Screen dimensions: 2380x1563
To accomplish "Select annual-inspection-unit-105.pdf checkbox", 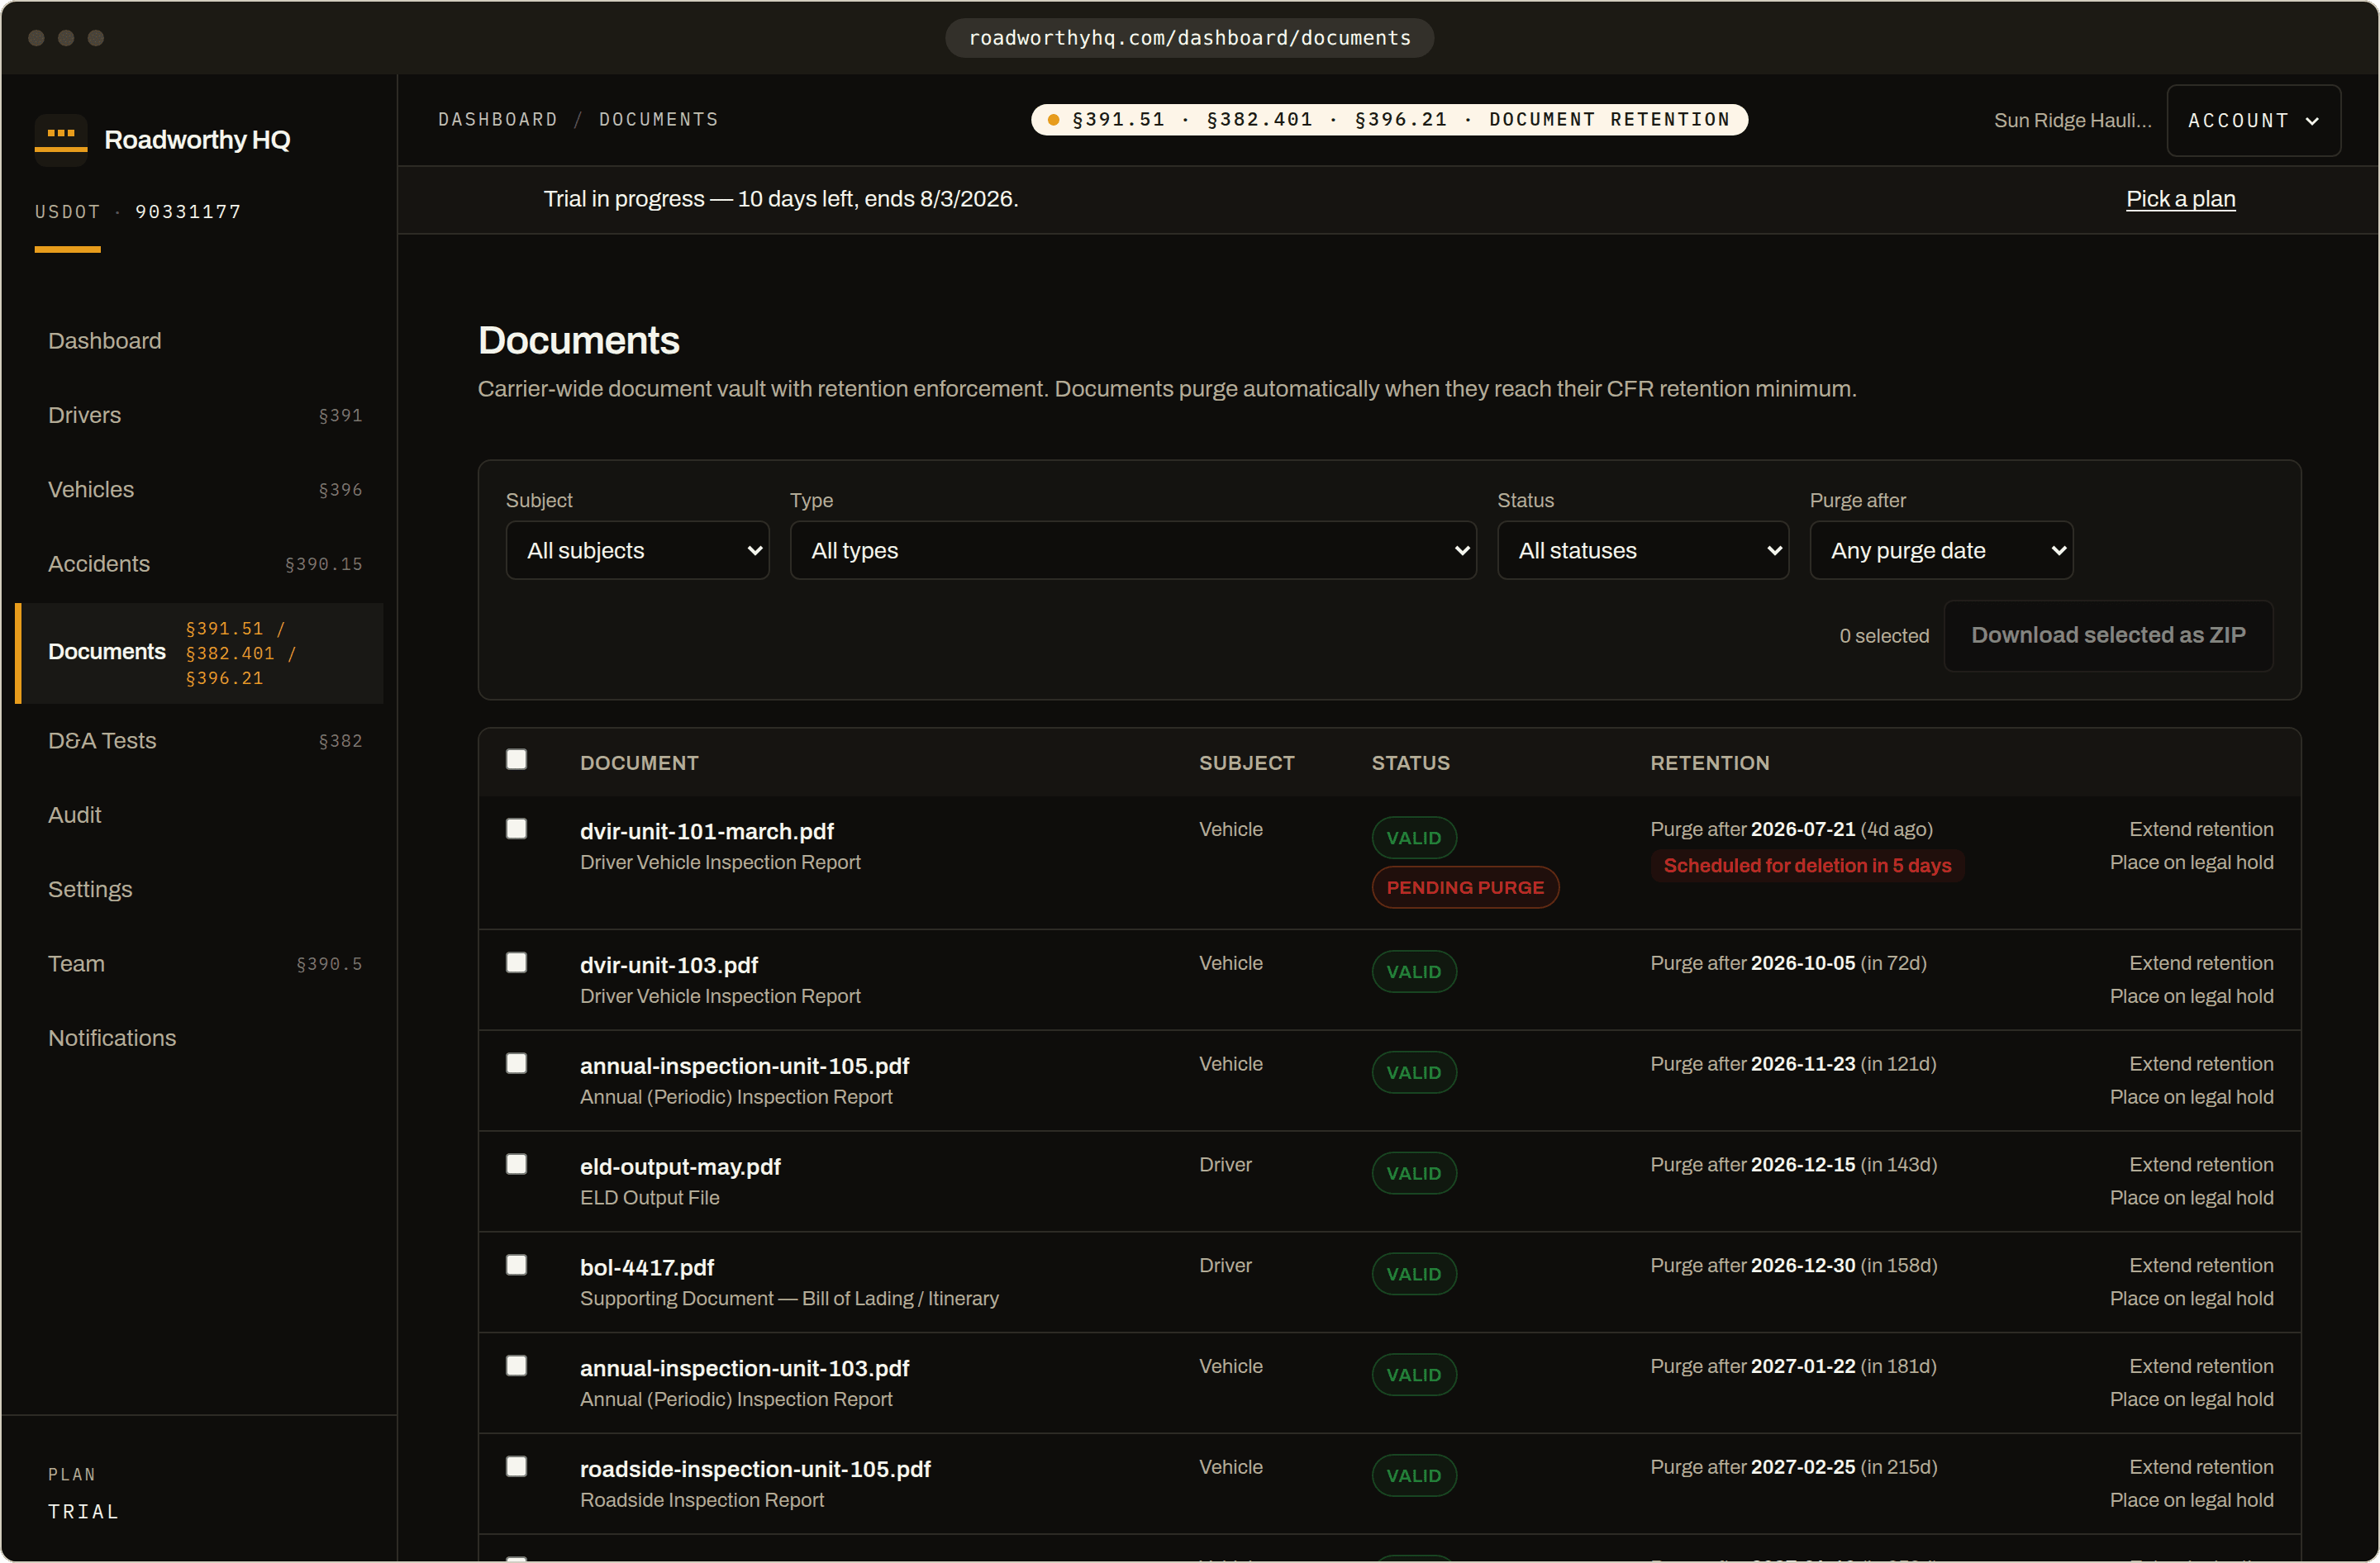I will point(516,1063).
